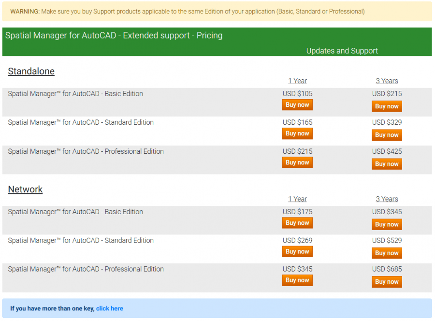This screenshot has width=435, height=321.
Task: Open the multiple-key purchase 'click here' link
Action: (x=109, y=308)
